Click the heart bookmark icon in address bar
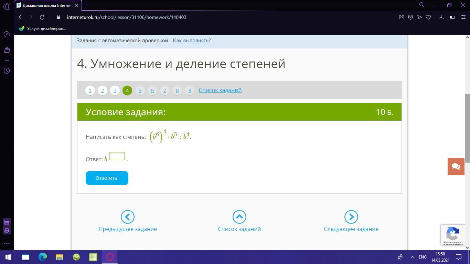This screenshot has width=470, height=264. pos(428,17)
